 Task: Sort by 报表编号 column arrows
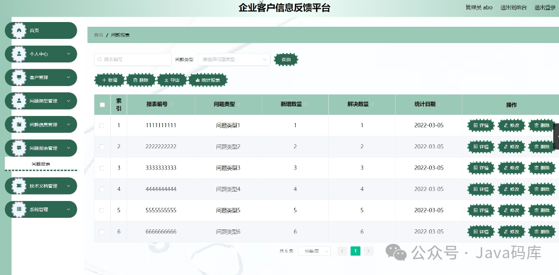(x=171, y=104)
